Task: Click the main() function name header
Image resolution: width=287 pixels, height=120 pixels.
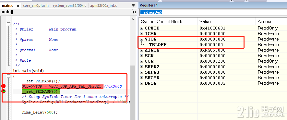Action: 7,12
